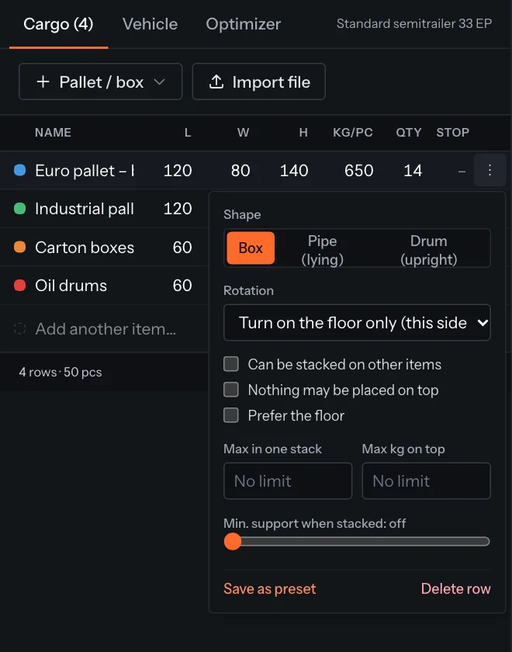Click the Euro pallet quantity value 14
The width and height of the screenshot is (512, 652).
413,171
